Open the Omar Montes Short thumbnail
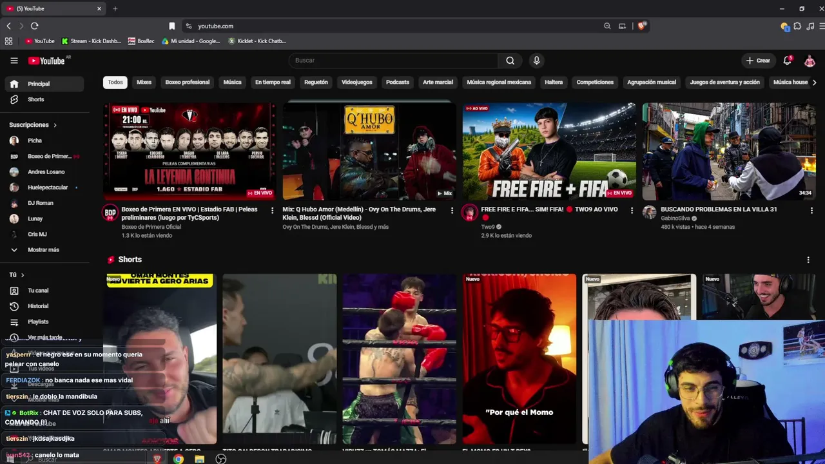The image size is (825, 464). [160, 359]
